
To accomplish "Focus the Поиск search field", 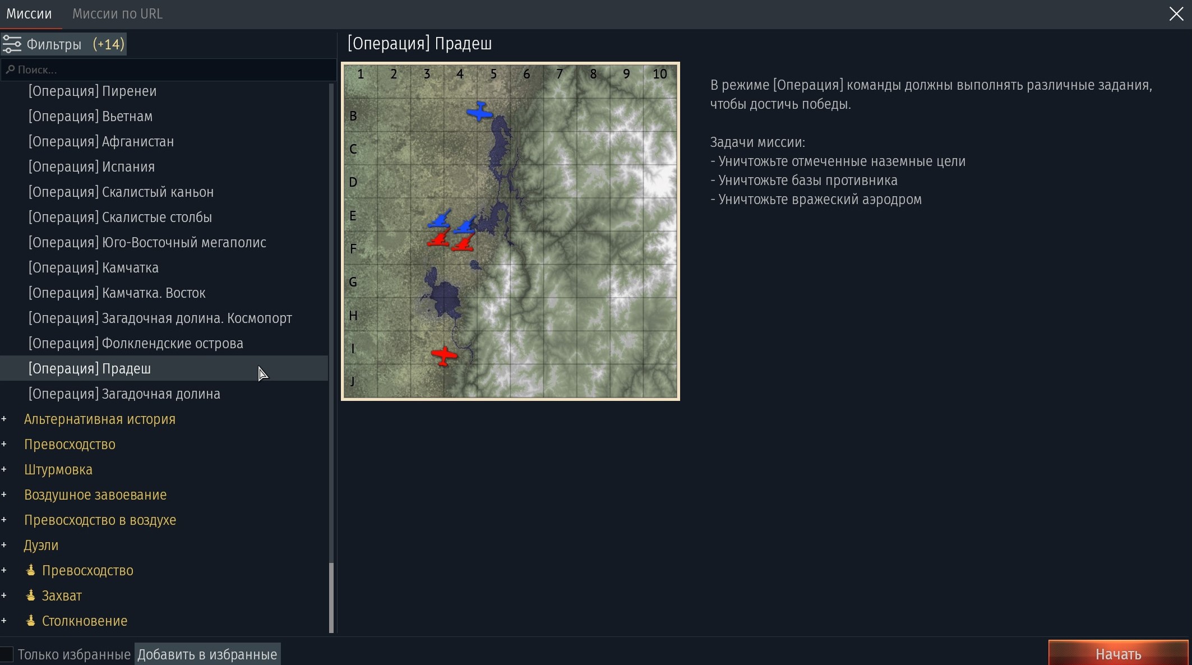I will pos(168,70).
